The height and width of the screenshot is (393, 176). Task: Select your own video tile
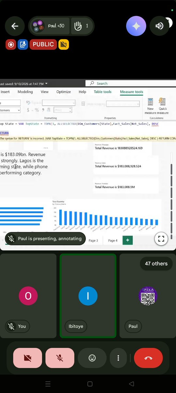[28, 296]
